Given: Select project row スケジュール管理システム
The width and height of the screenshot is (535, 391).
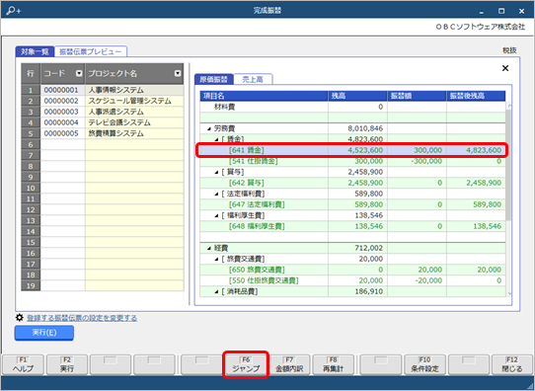Looking at the screenshot, I should [x=134, y=101].
